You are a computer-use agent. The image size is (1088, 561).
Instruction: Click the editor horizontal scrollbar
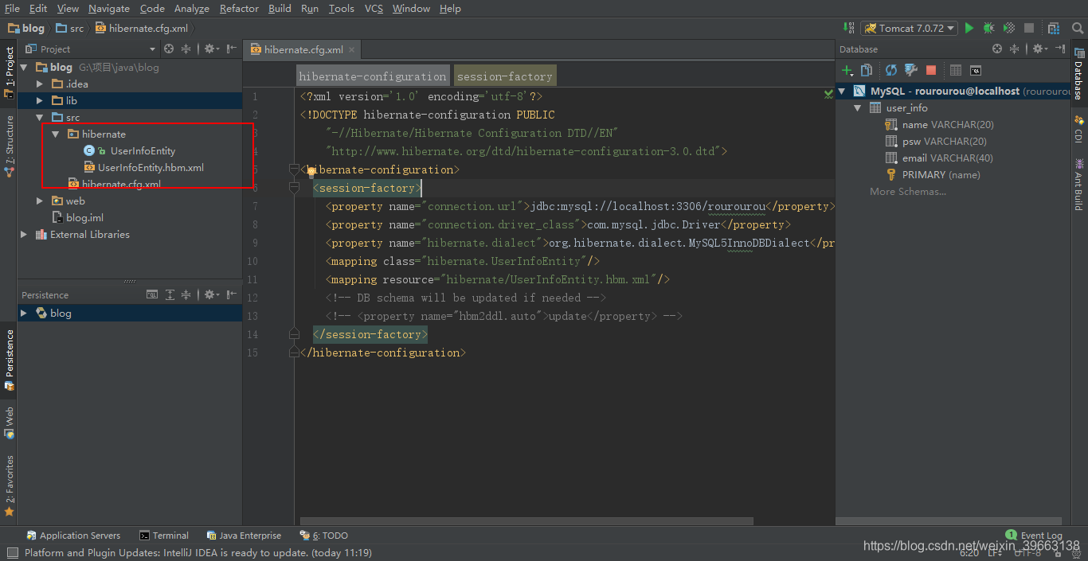(x=526, y=522)
